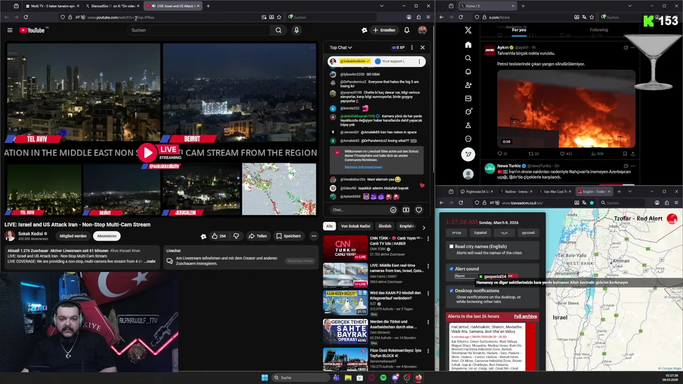This screenshot has width=683, height=384.
Task: Toggle Alert sound checkbox
Action: point(451,269)
